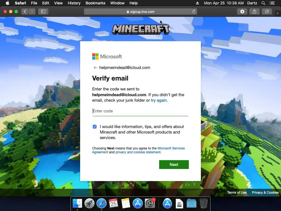Open Privacy & Cookies footer link
This screenshot has width=281, height=211.
(265, 193)
